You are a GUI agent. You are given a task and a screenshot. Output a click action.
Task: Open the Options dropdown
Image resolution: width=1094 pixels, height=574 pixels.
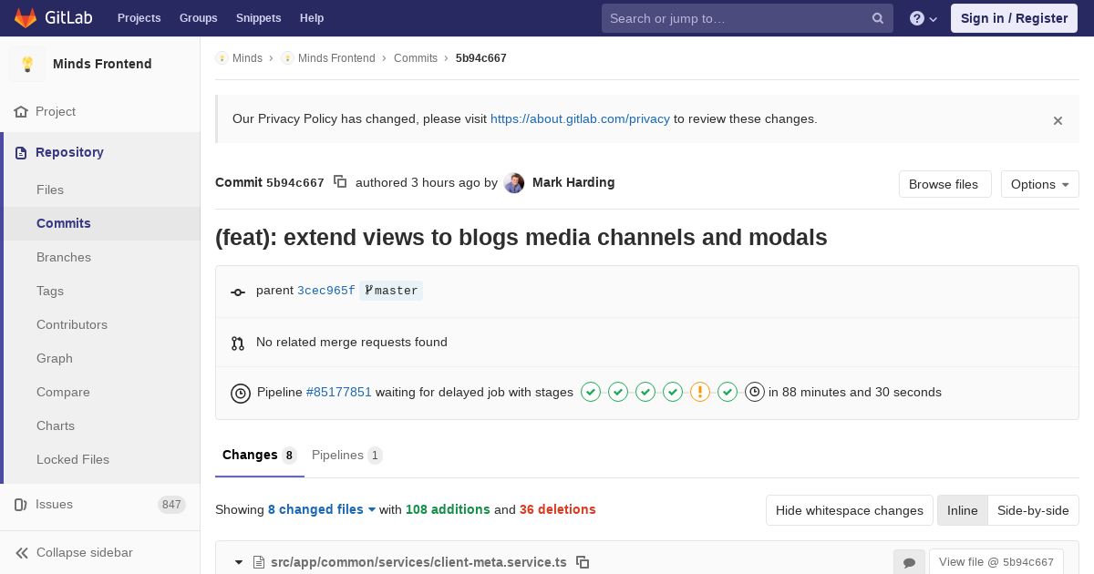pos(1039,184)
